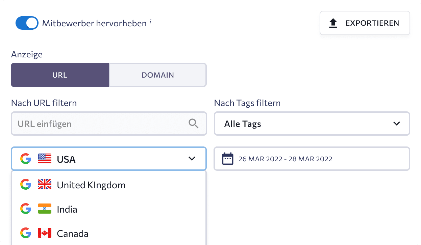Click the URL einfügen input field
Image resolution: width=421 pixels, height=245 pixels.
coord(109,124)
